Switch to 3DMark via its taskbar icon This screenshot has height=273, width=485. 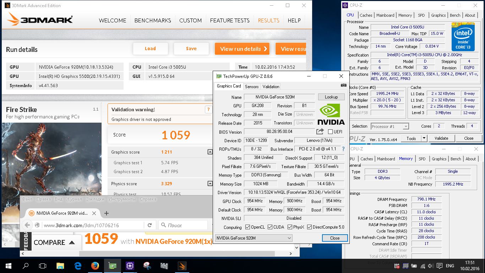coord(181,266)
